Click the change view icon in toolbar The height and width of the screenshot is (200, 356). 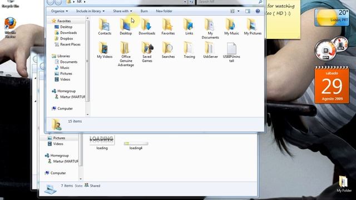coord(233,11)
